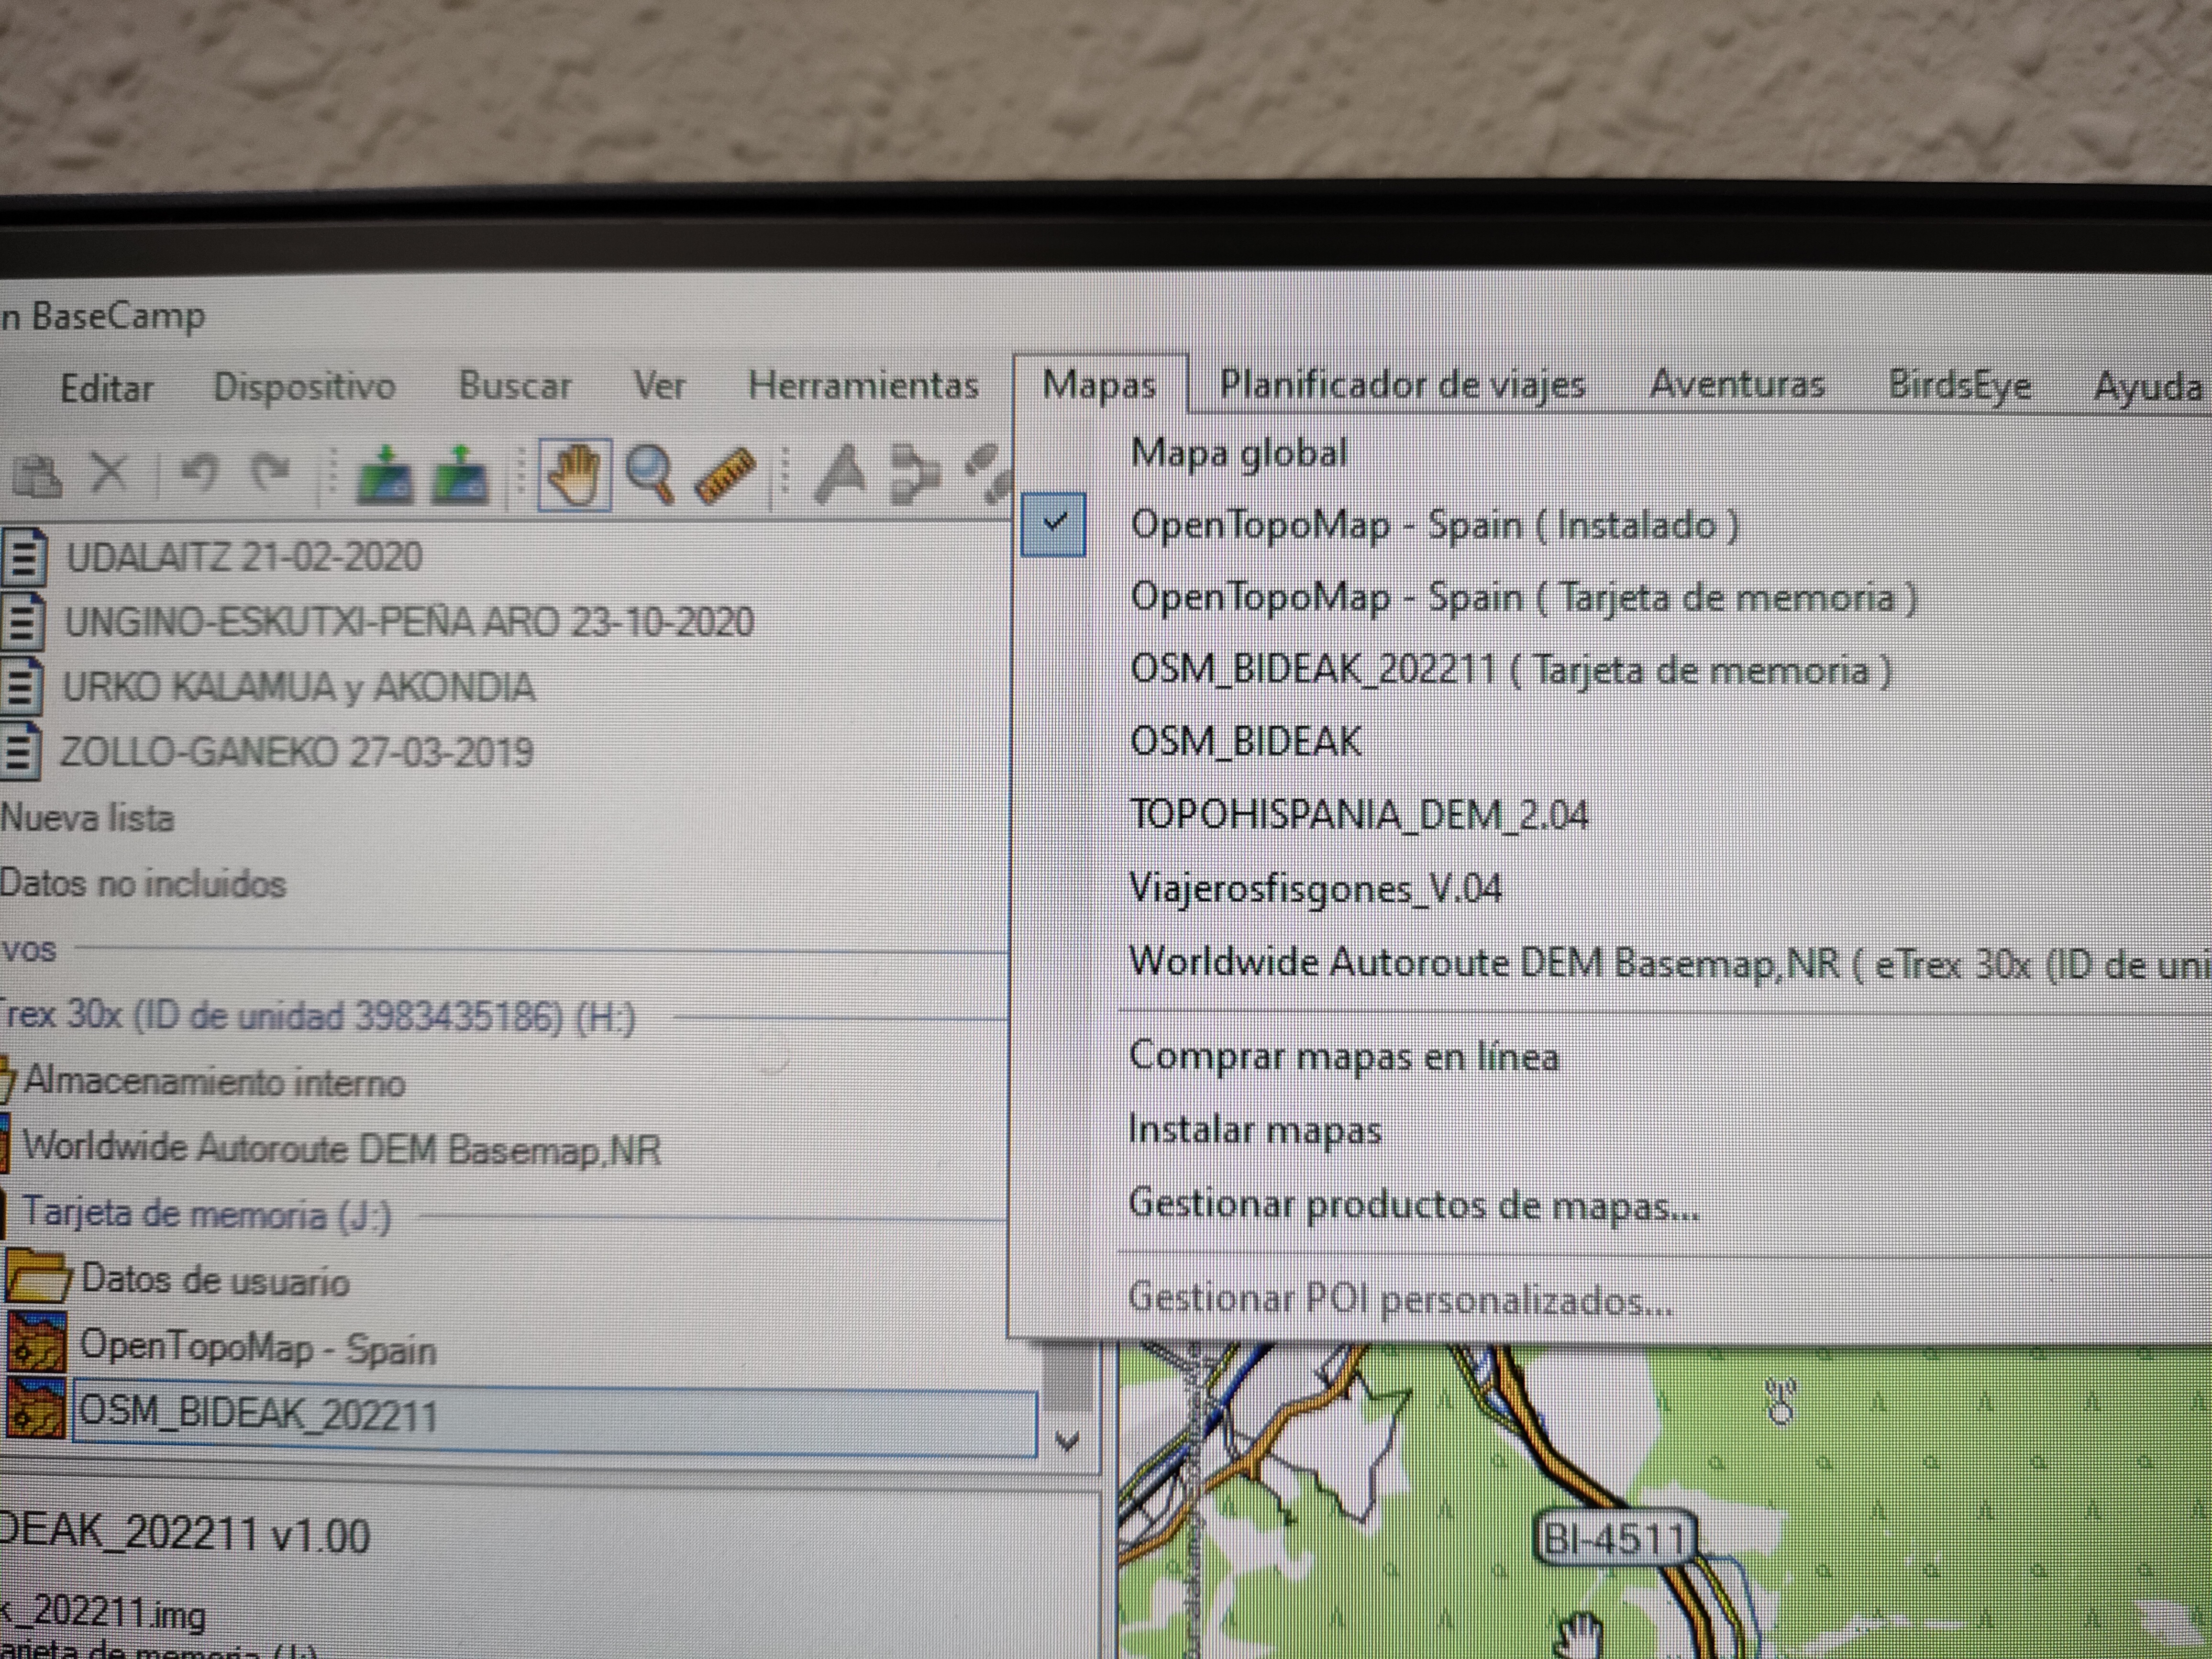Open the Herramientas menu
Image resolution: width=2212 pixels, height=1659 pixels.
[863, 386]
